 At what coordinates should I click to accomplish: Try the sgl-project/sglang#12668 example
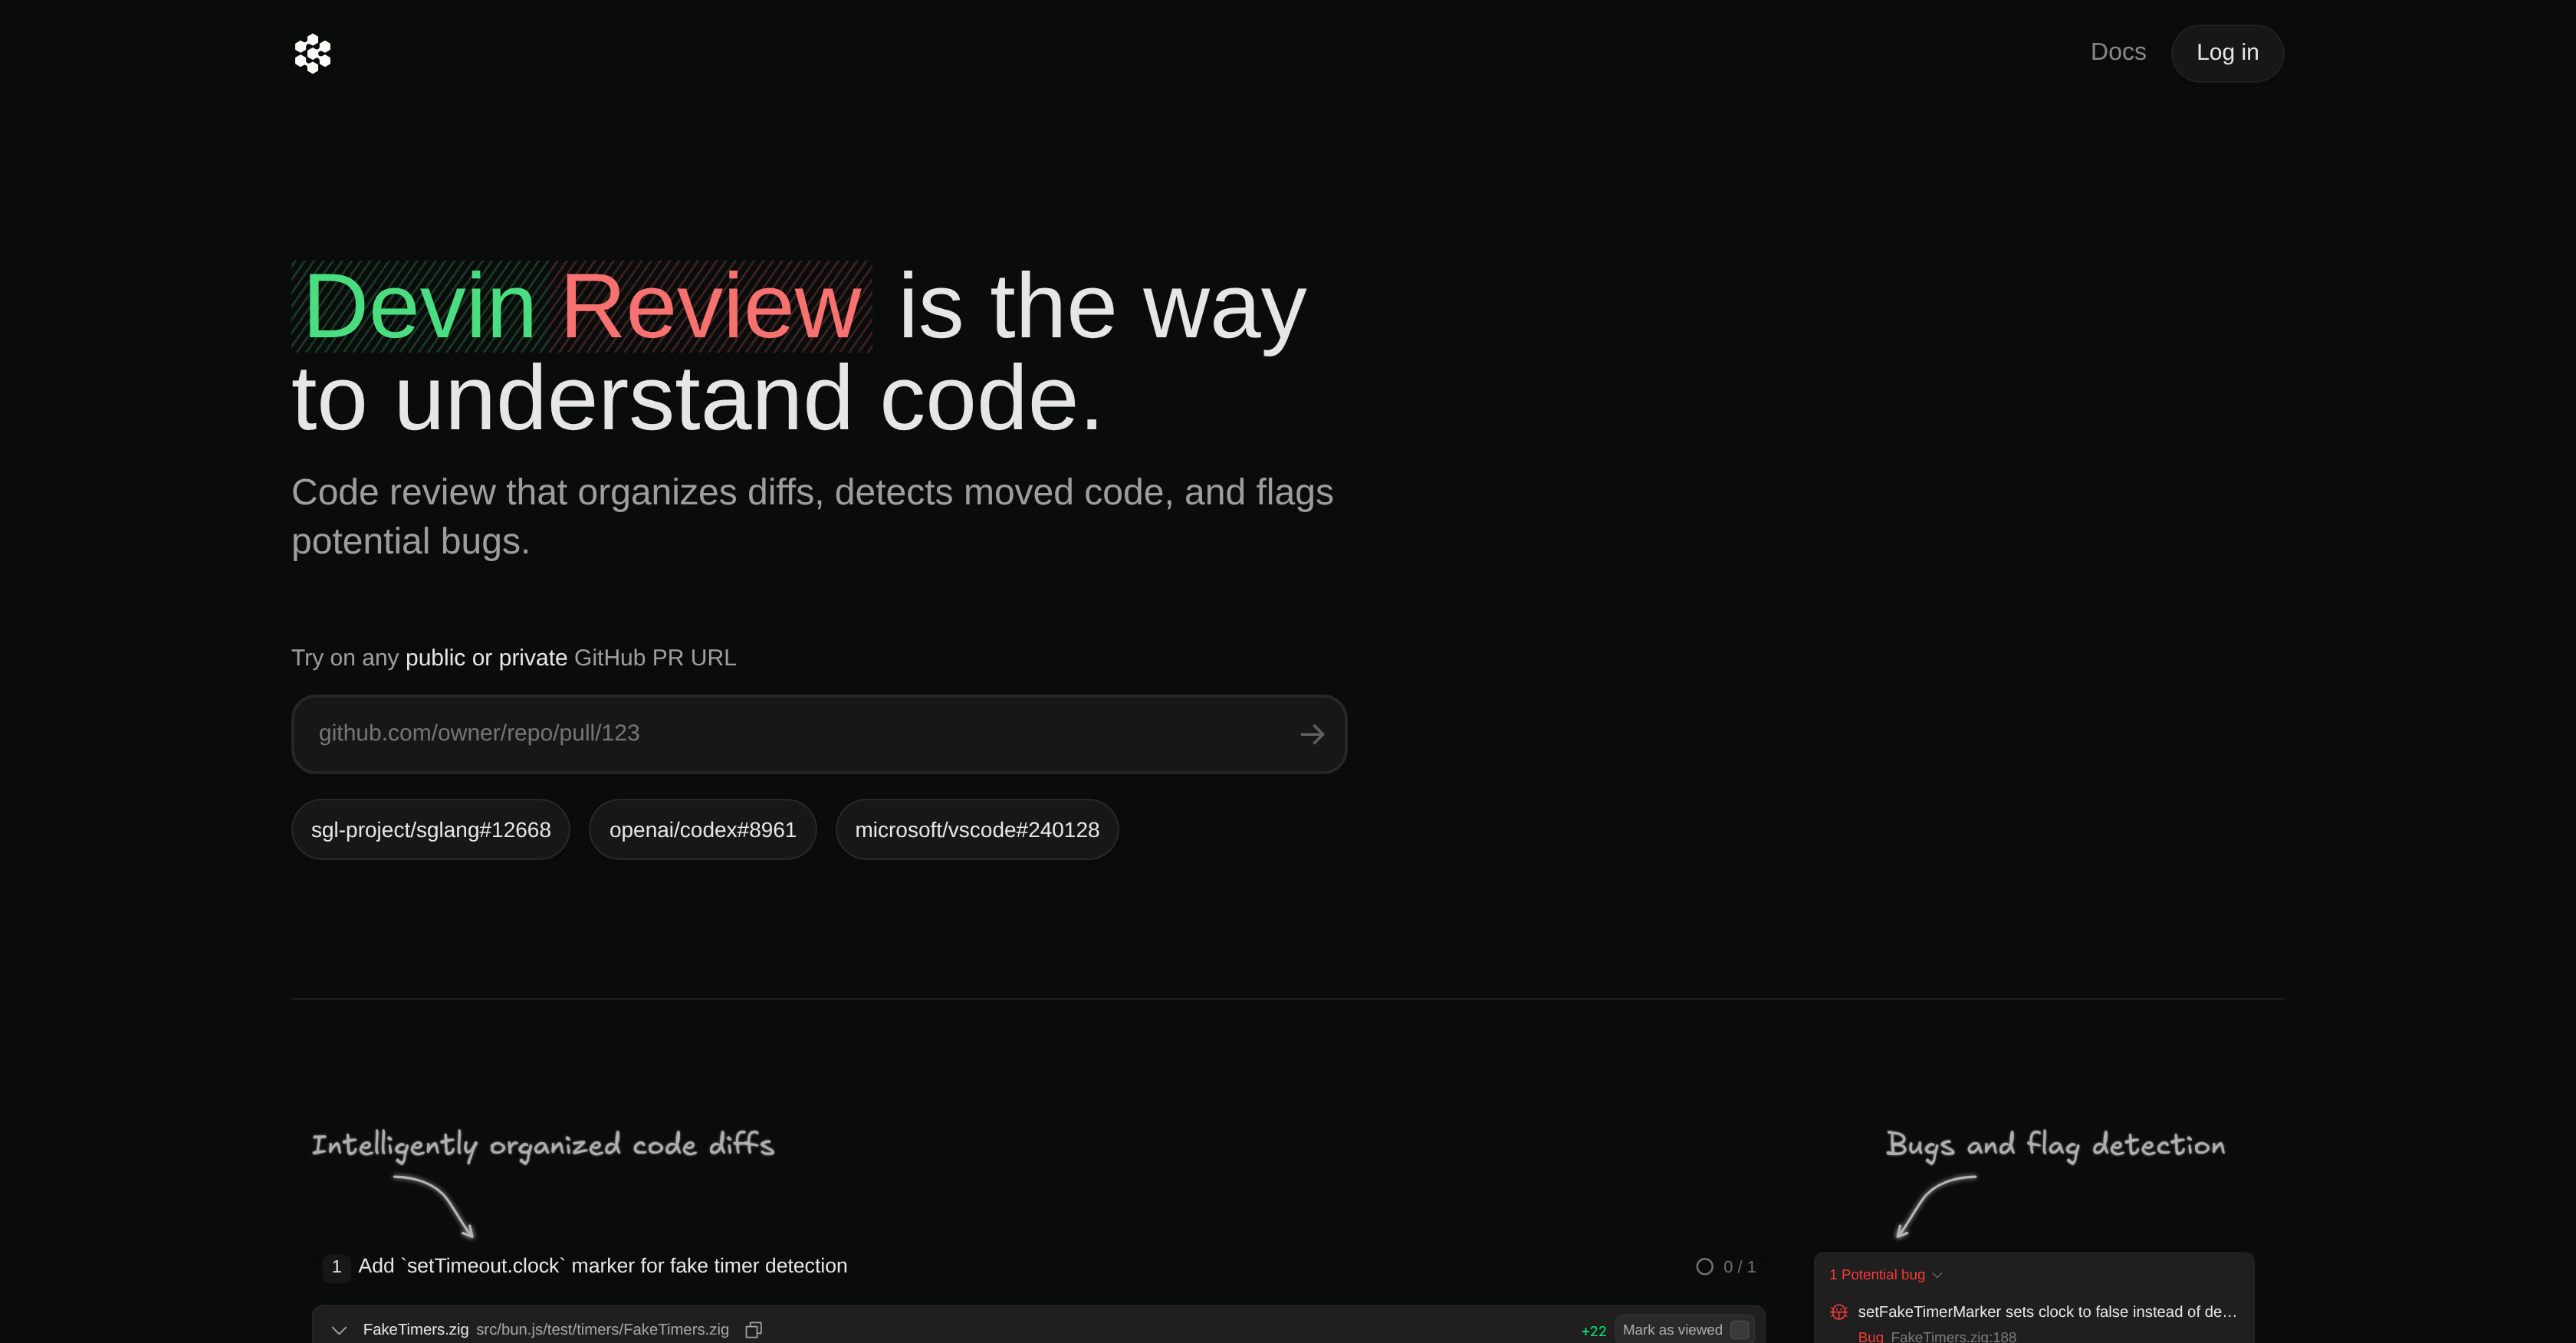[x=430, y=829]
